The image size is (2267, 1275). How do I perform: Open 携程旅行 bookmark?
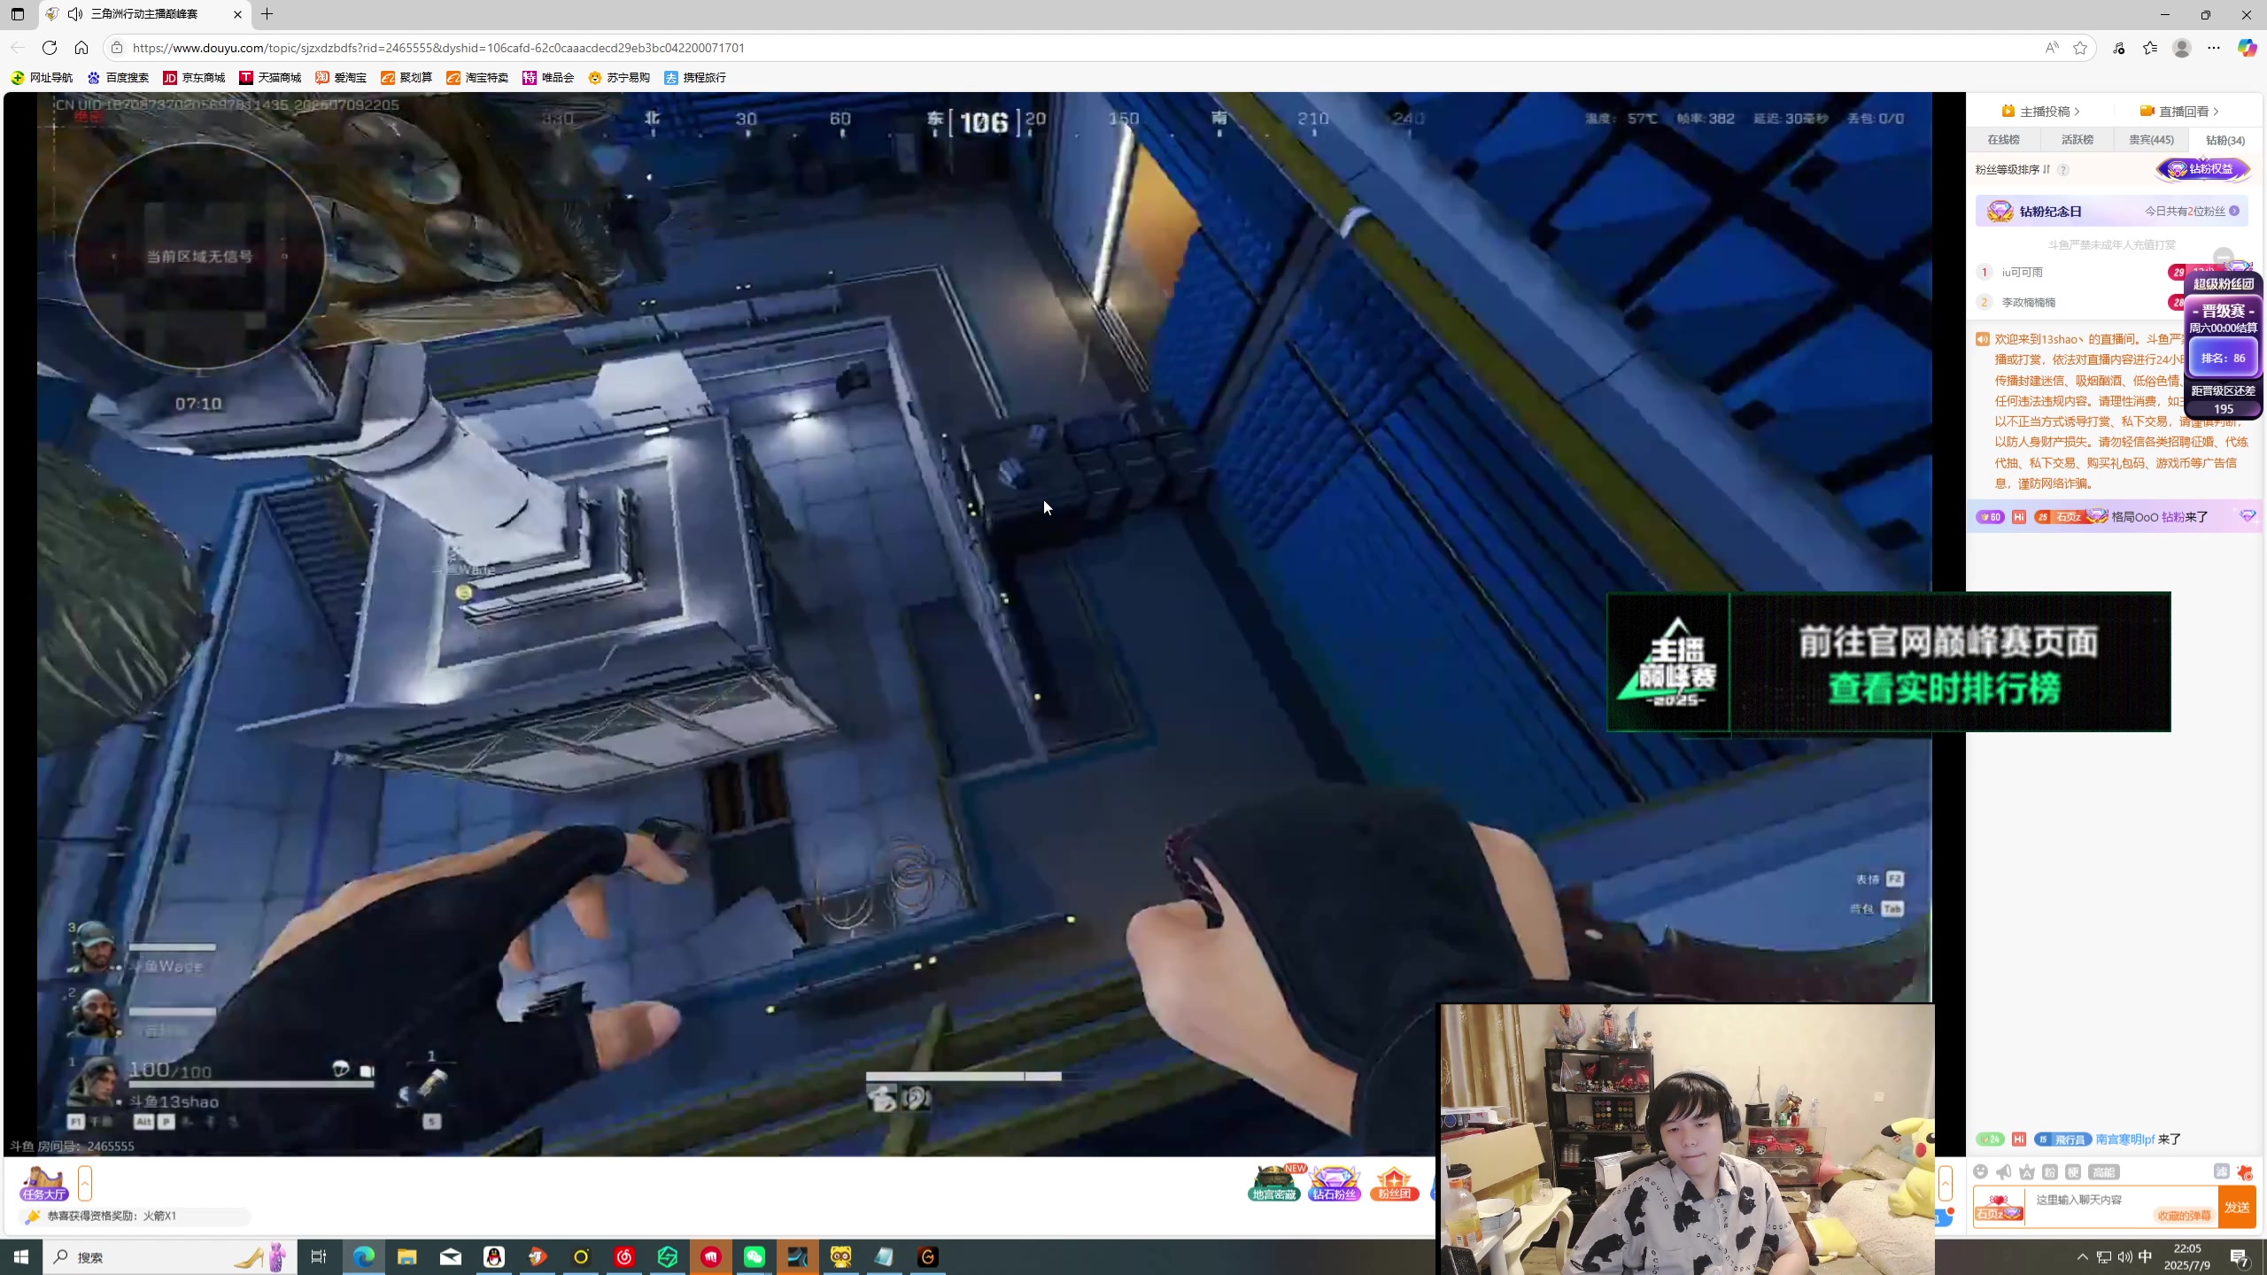(x=695, y=78)
